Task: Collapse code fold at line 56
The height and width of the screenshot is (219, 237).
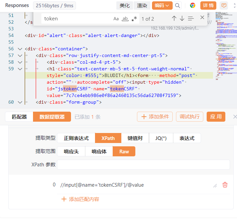Action: pos(20,49)
